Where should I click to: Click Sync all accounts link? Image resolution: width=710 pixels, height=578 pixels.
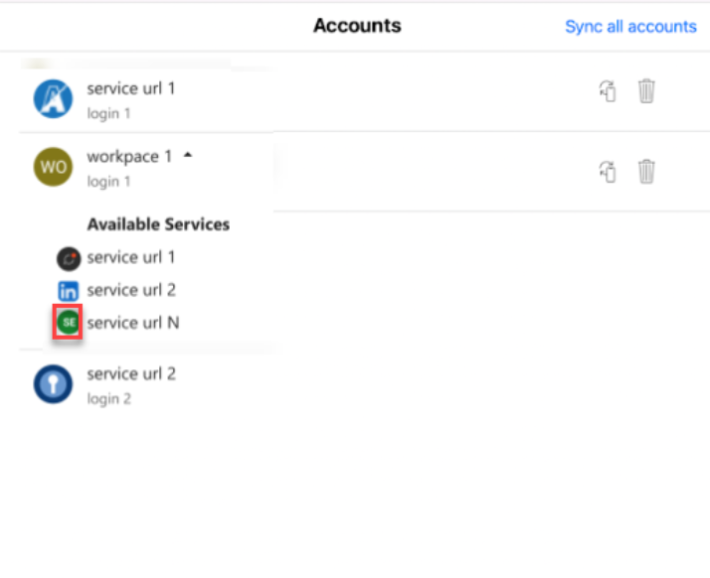630,27
